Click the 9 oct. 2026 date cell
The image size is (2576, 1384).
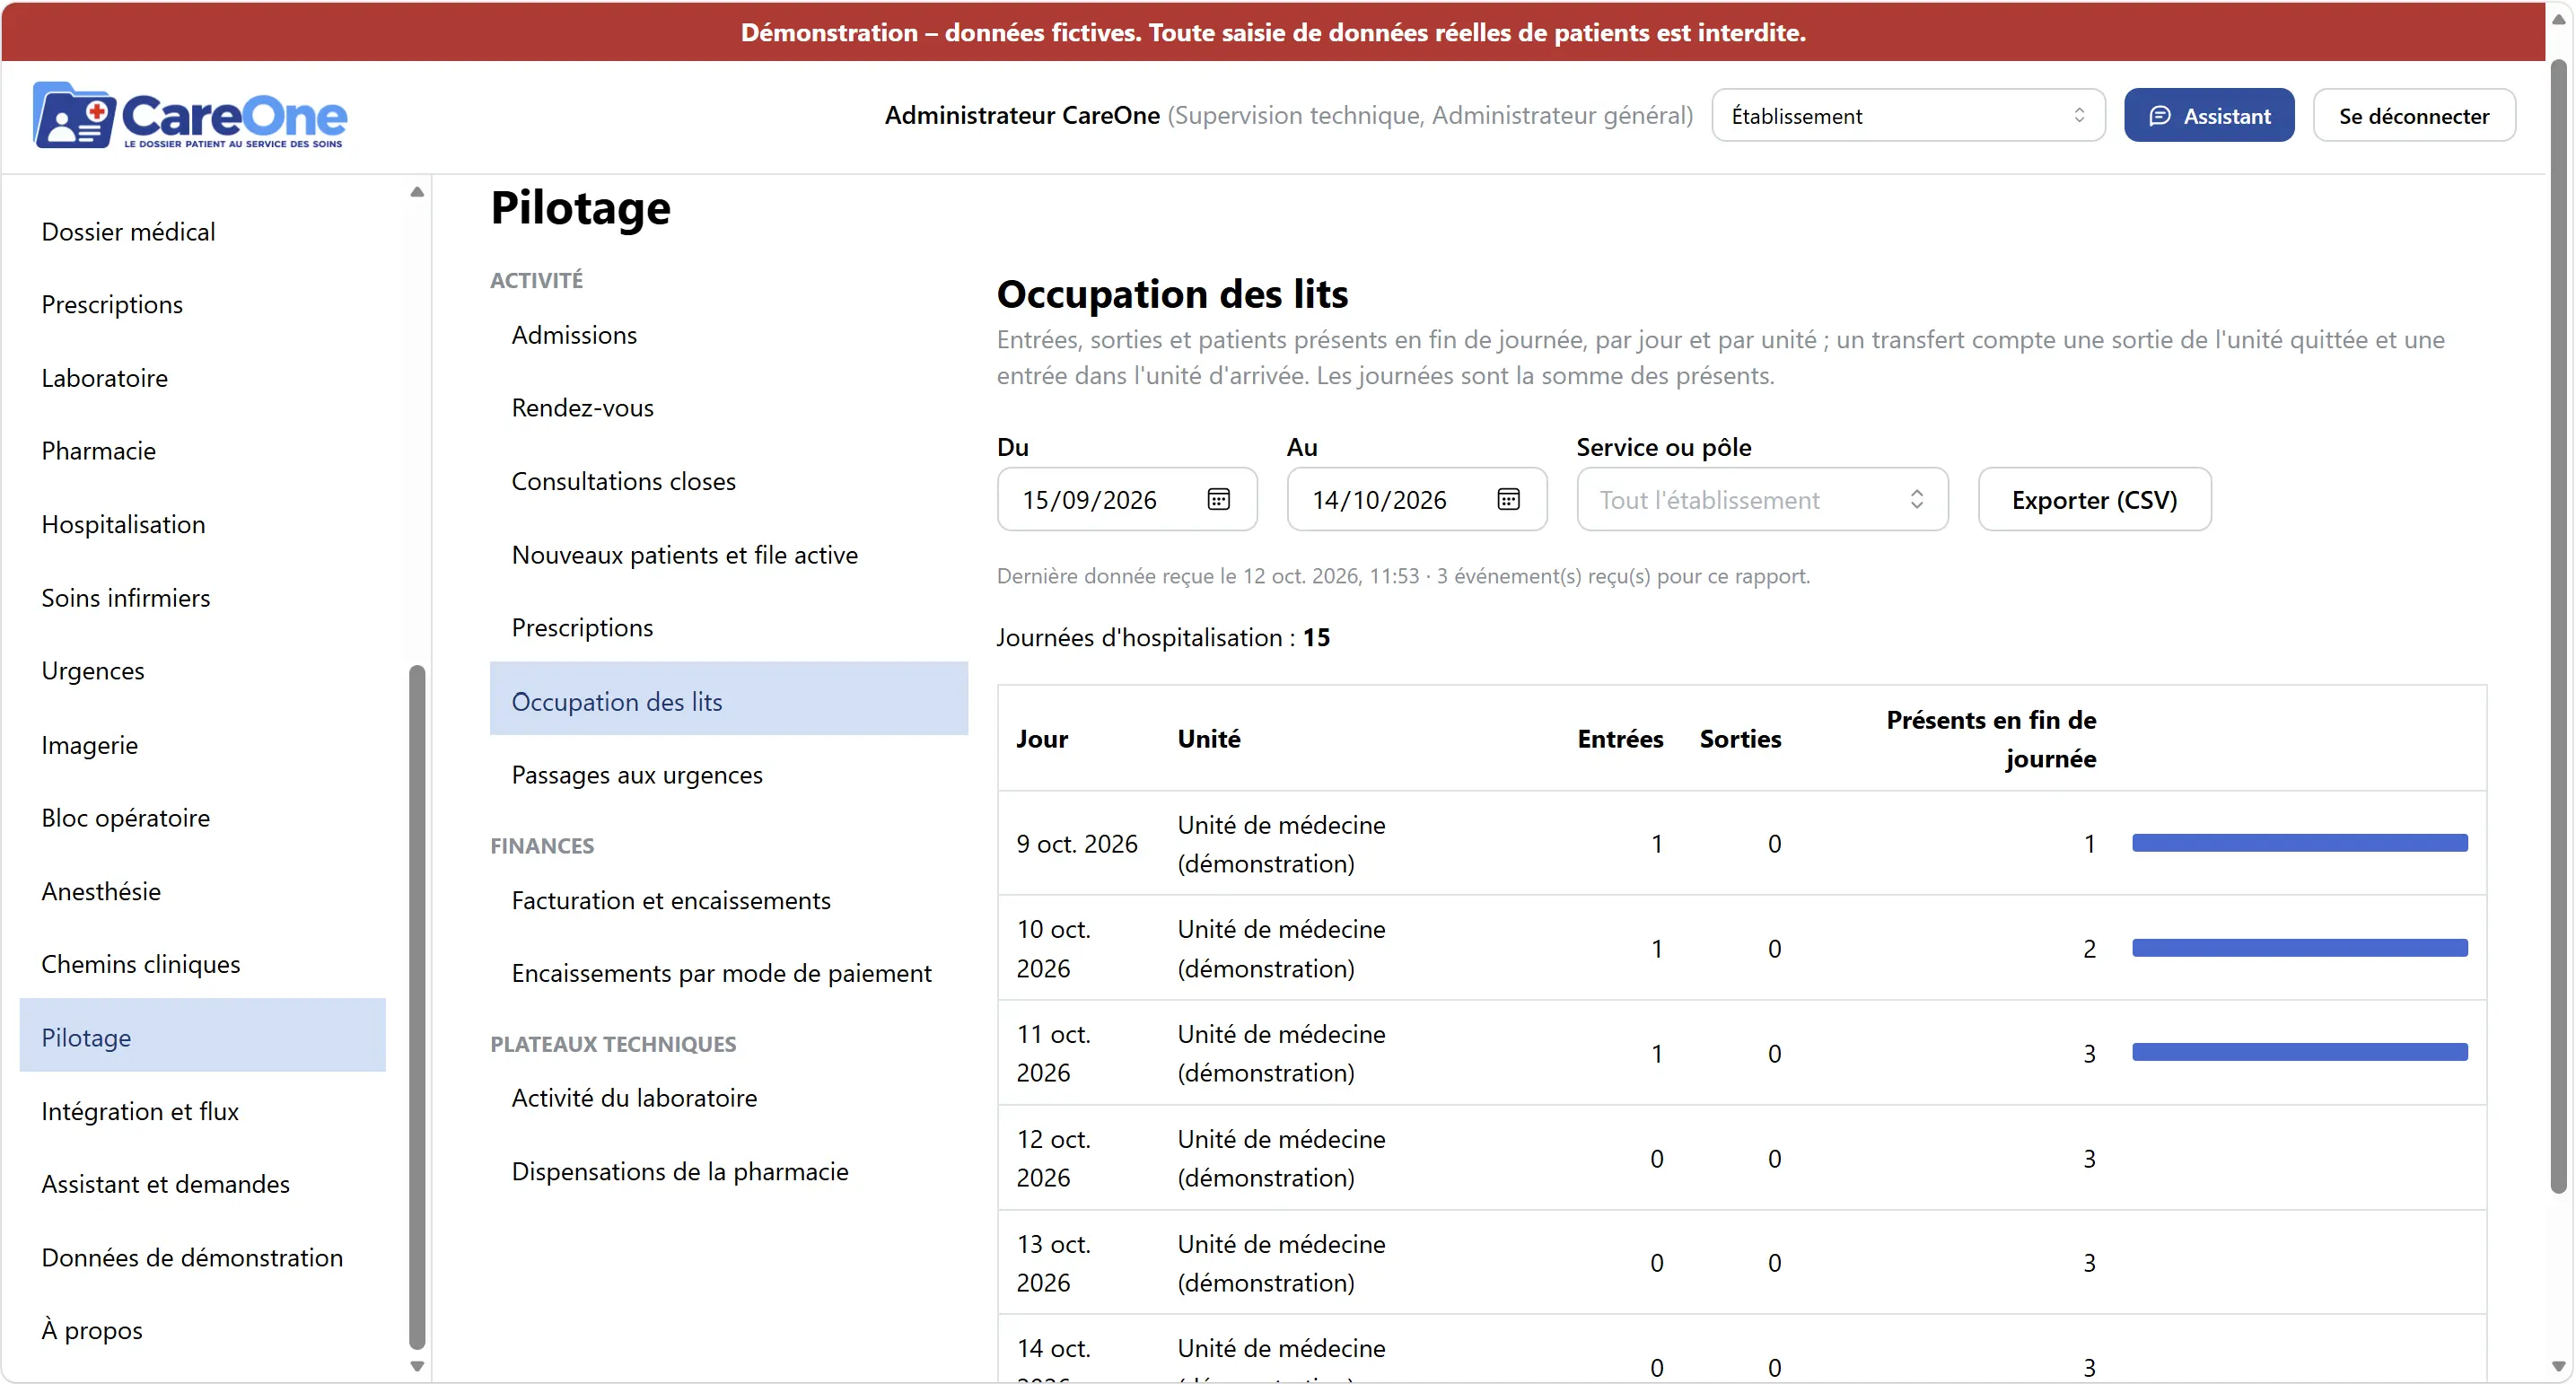point(1077,844)
